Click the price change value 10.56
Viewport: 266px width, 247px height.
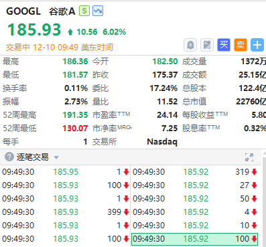pos(87,32)
